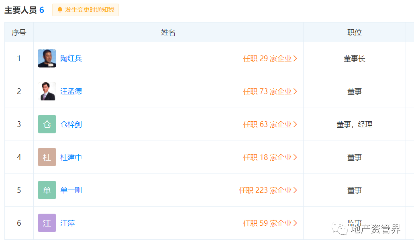Open 单一刚's name link
414x247 pixels.
click(71, 190)
